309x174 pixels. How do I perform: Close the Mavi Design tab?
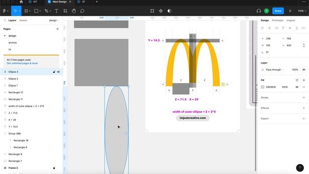70,2
